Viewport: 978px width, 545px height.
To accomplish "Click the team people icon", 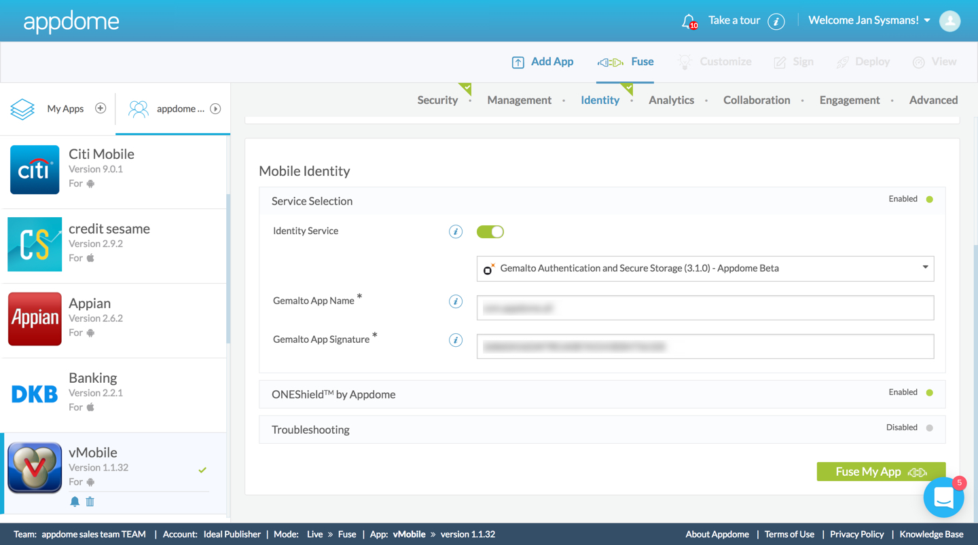I will pyautogui.click(x=139, y=109).
